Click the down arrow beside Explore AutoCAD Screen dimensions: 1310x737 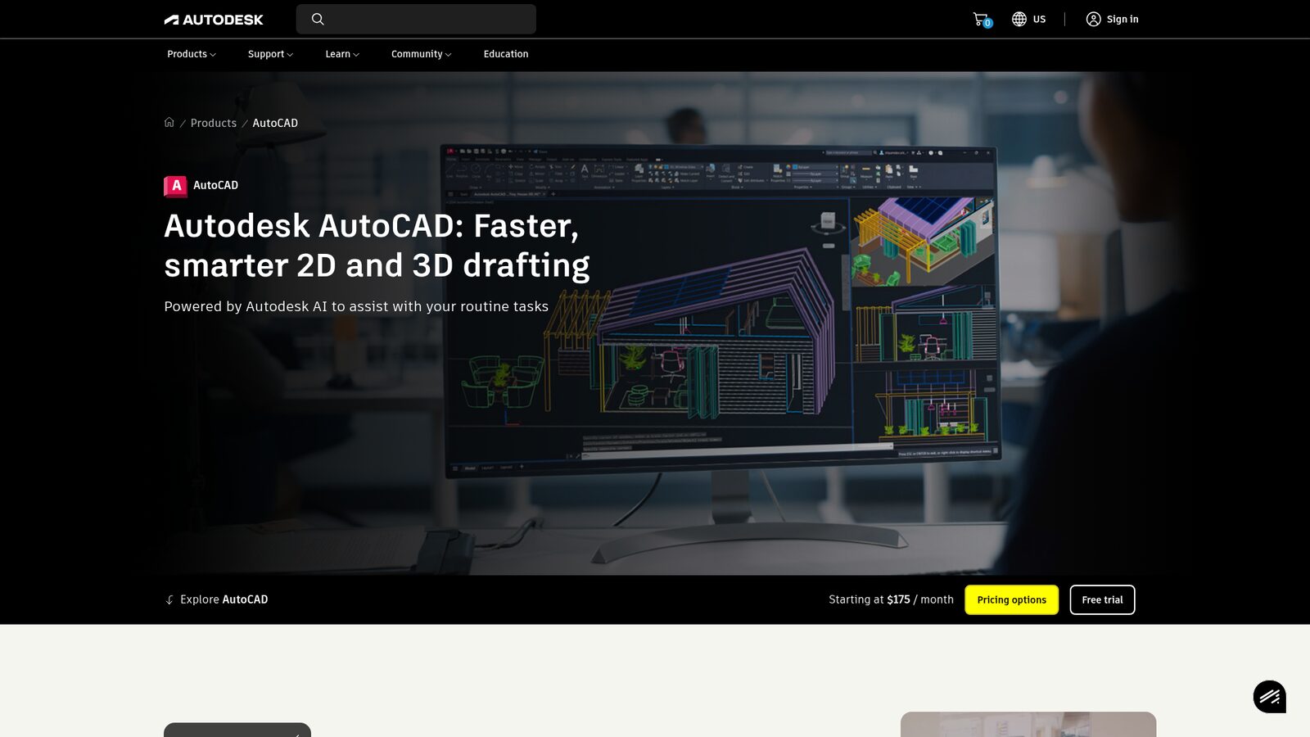click(x=169, y=599)
